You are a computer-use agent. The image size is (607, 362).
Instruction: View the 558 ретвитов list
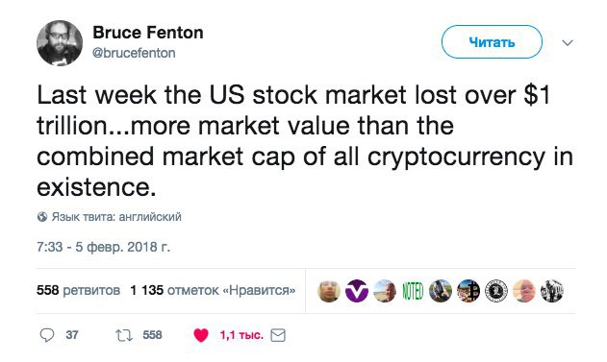tap(78, 290)
